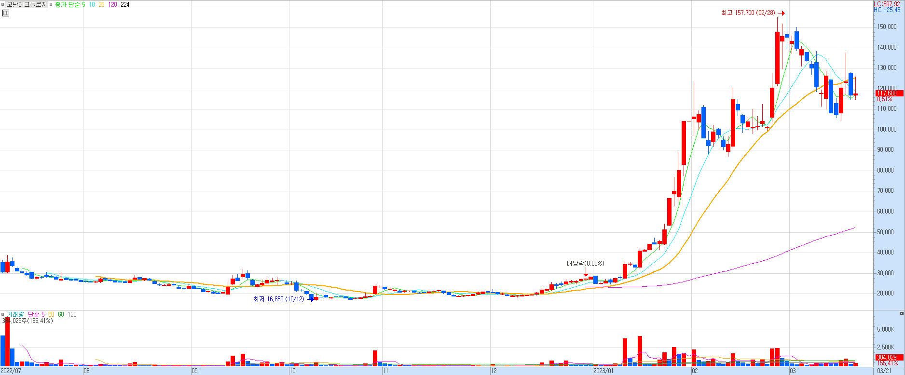Select the orange 20-day price moving average label
This screenshot has height=375, width=905.
[x=101, y=4]
